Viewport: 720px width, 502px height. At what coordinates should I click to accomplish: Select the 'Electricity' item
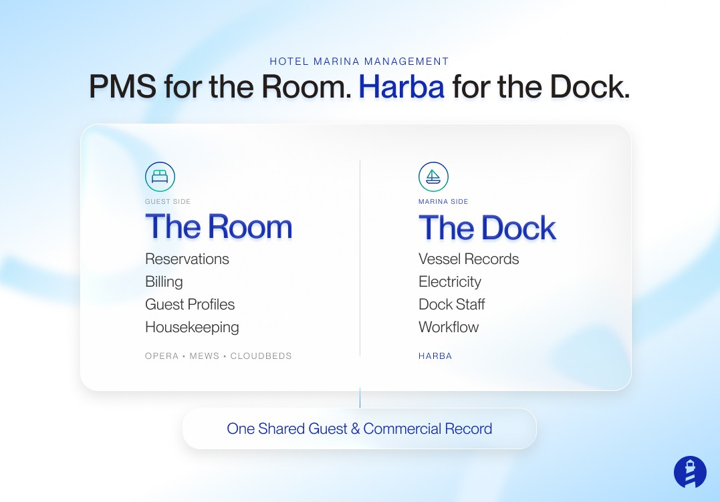(x=449, y=281)
